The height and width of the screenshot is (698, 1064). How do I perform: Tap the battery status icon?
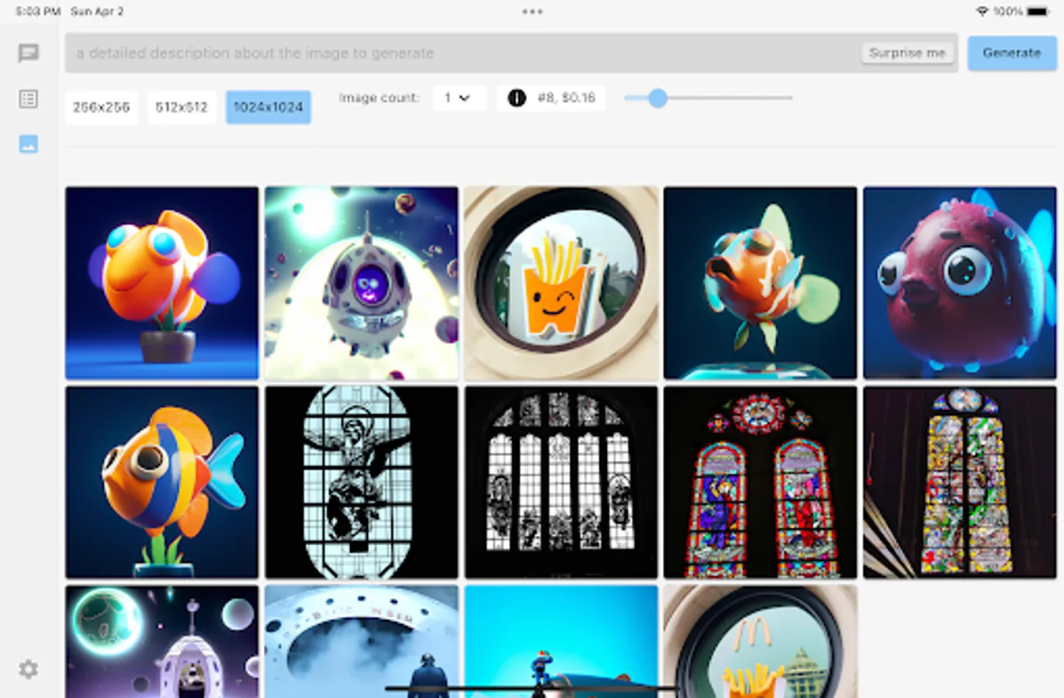point(1038,12)
